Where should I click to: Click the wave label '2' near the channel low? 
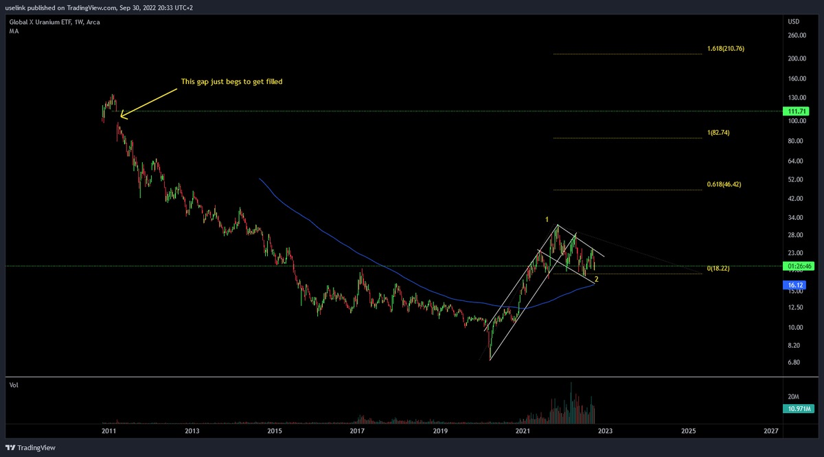pyautogui.click(x=596, y=279)
